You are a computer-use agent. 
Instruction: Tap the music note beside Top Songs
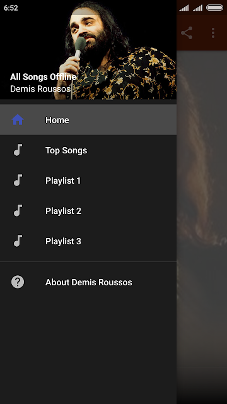[18, 150]
